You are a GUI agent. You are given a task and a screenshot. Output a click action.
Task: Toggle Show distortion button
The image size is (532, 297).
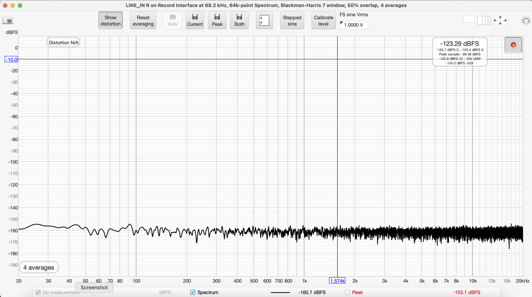coord(110,20)
